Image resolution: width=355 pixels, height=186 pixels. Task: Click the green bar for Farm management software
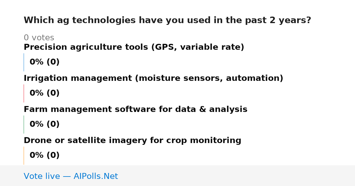point(24,124)
